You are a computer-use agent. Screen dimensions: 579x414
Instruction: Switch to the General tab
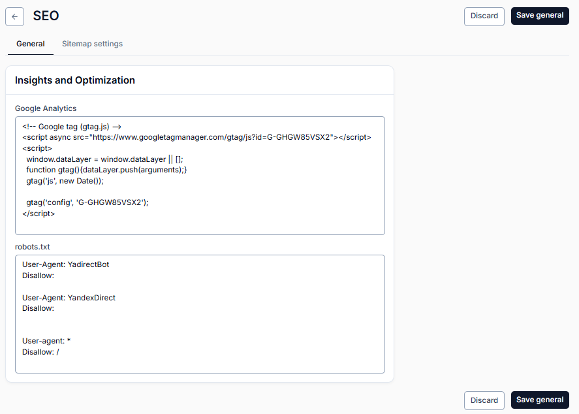pos(30,44)
